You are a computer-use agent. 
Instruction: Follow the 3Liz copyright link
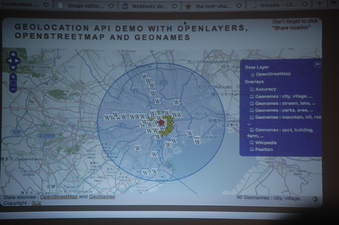click(x=36, y=203)
